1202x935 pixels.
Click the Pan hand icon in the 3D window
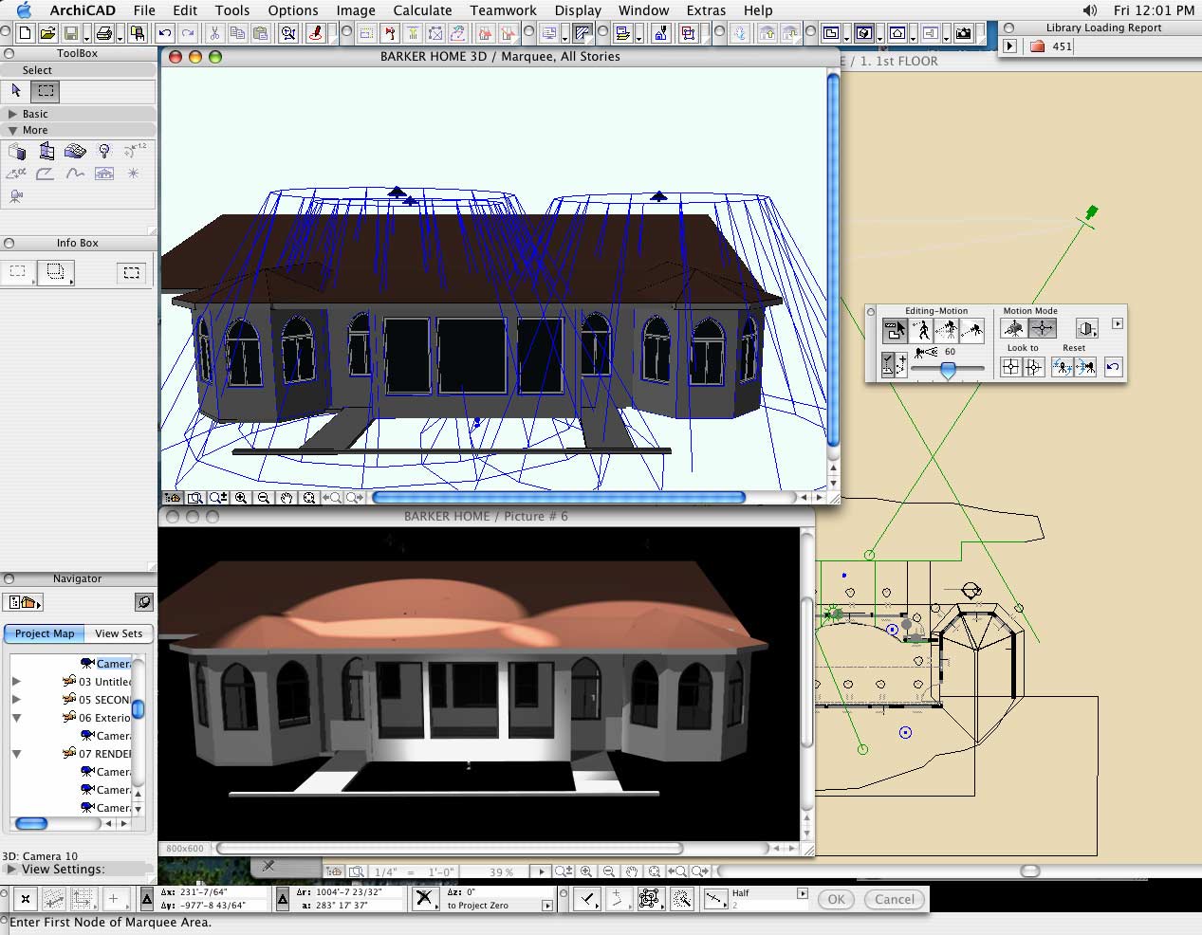287,497
